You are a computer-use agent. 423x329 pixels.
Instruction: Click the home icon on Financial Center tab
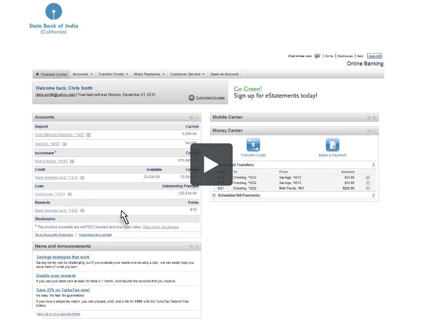[38, 74]
